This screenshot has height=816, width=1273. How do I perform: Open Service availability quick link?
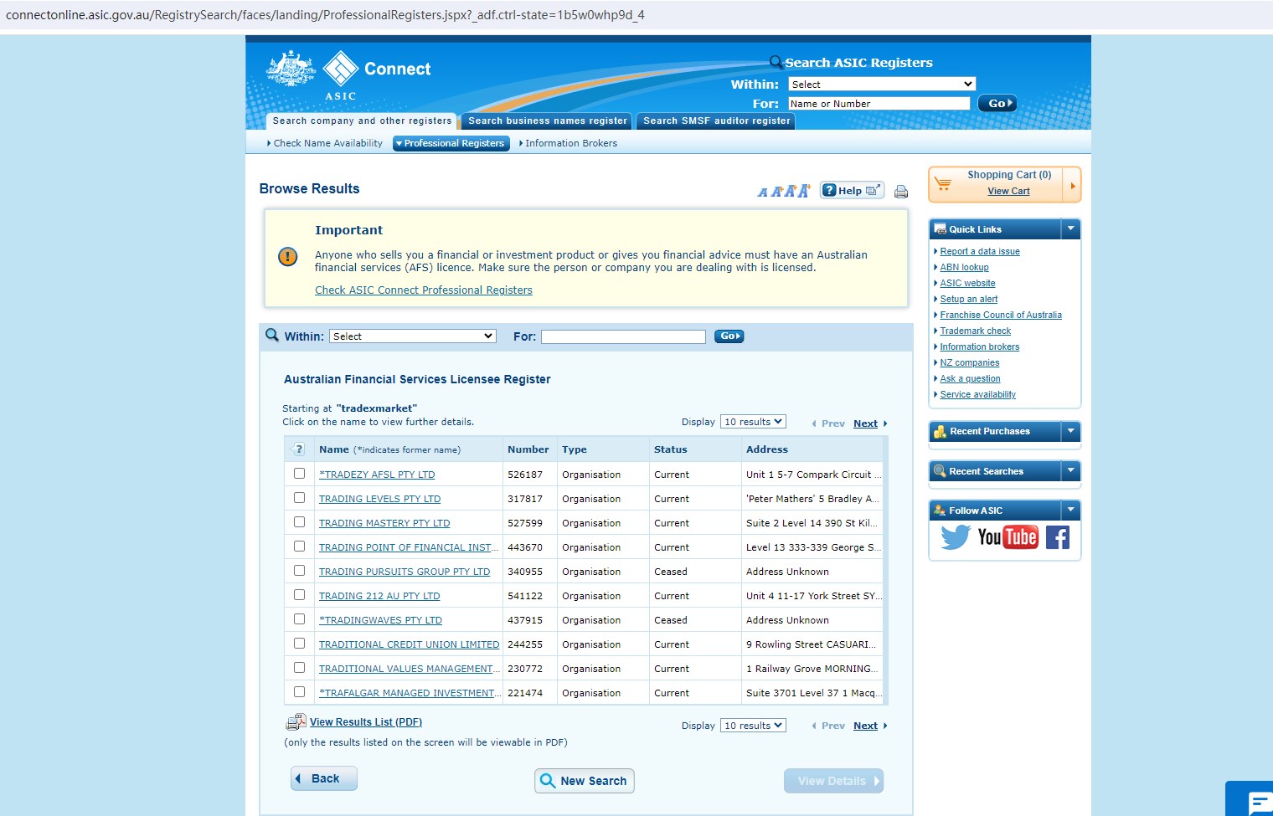[977, 394]
